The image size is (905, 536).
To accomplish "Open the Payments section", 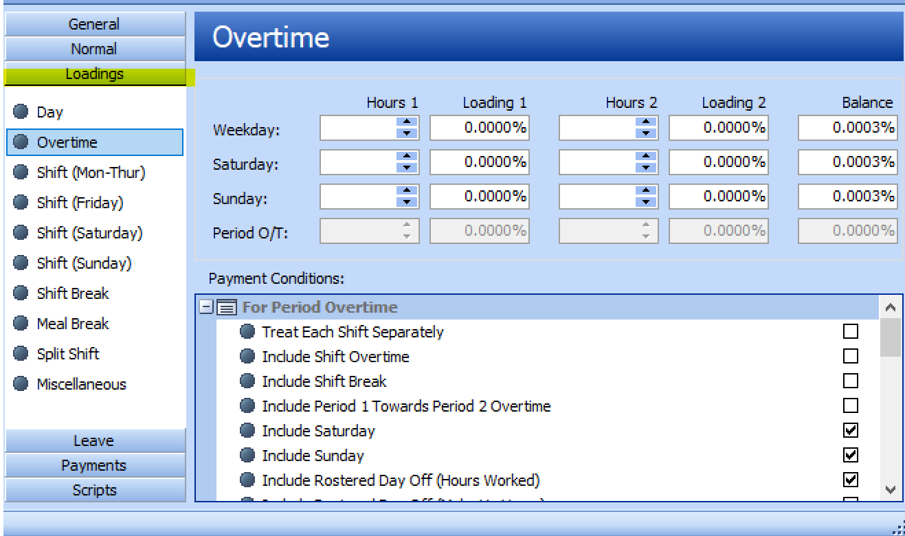I will tap(95, 465).
